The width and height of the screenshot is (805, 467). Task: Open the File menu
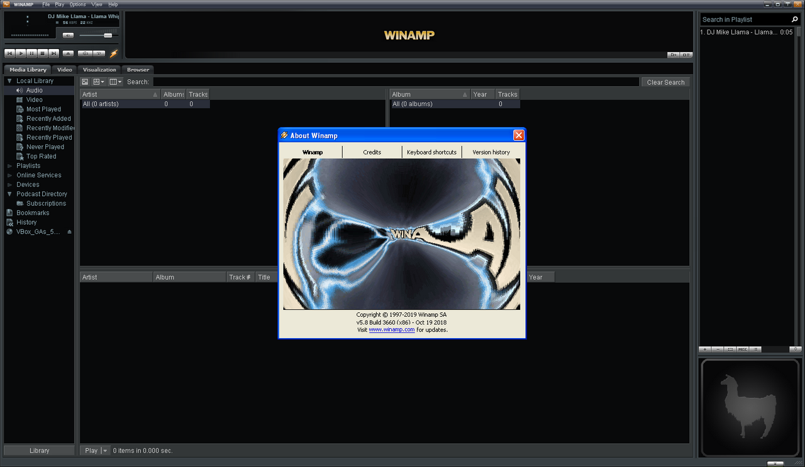(46, 4)
